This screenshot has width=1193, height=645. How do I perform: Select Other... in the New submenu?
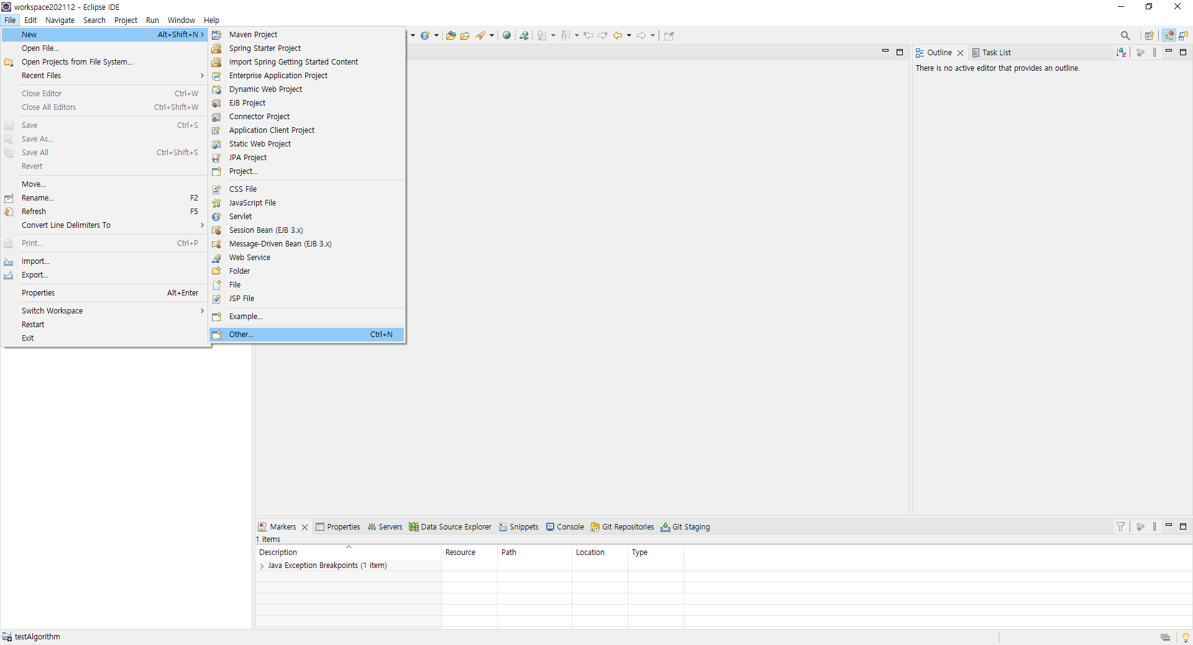[307, 335]
